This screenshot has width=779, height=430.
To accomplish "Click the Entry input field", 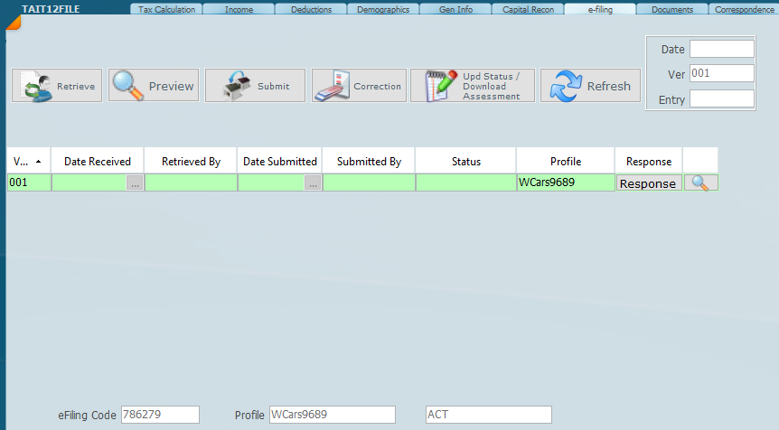I will click(x=721, y=99).
